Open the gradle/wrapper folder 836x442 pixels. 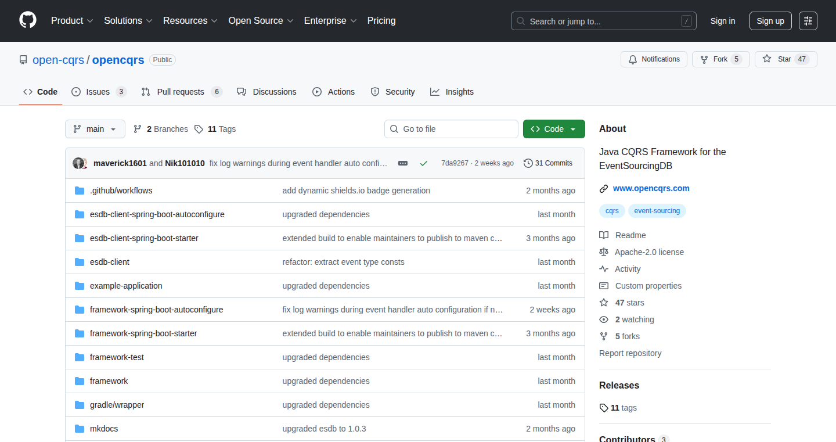pos(117,405)
